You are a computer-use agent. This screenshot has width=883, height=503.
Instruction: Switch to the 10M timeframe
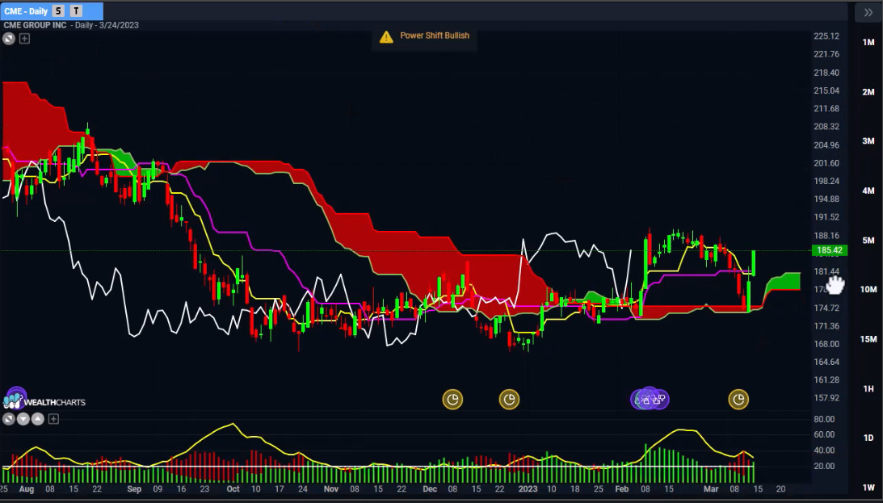coord(868,289)
